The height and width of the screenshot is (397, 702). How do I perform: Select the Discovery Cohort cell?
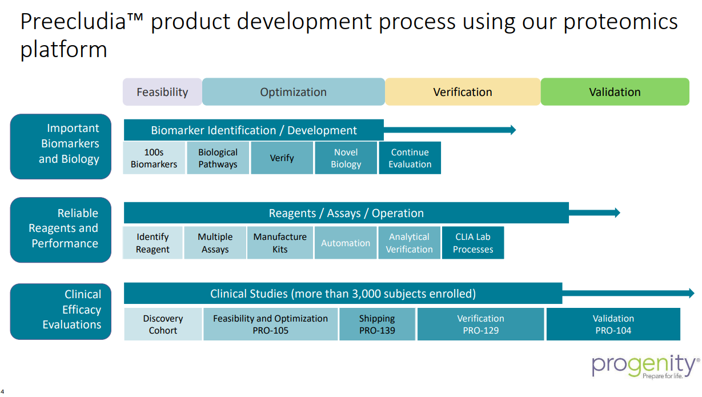click(163, 324)
